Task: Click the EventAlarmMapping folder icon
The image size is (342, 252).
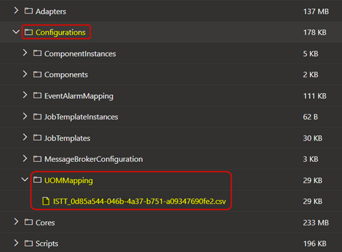Action: click(38, 96)
